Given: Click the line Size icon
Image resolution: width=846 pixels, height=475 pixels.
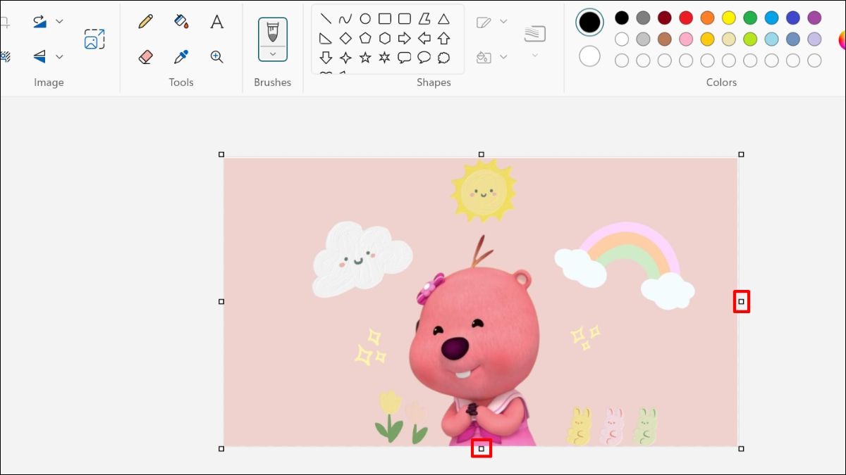Looking at the screenshot, I should tap(535, 33).
